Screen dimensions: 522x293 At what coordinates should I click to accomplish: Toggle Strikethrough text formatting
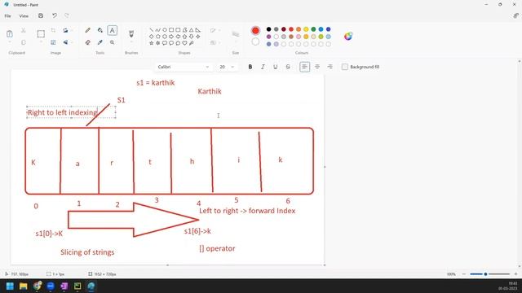(x=288, y=67)
